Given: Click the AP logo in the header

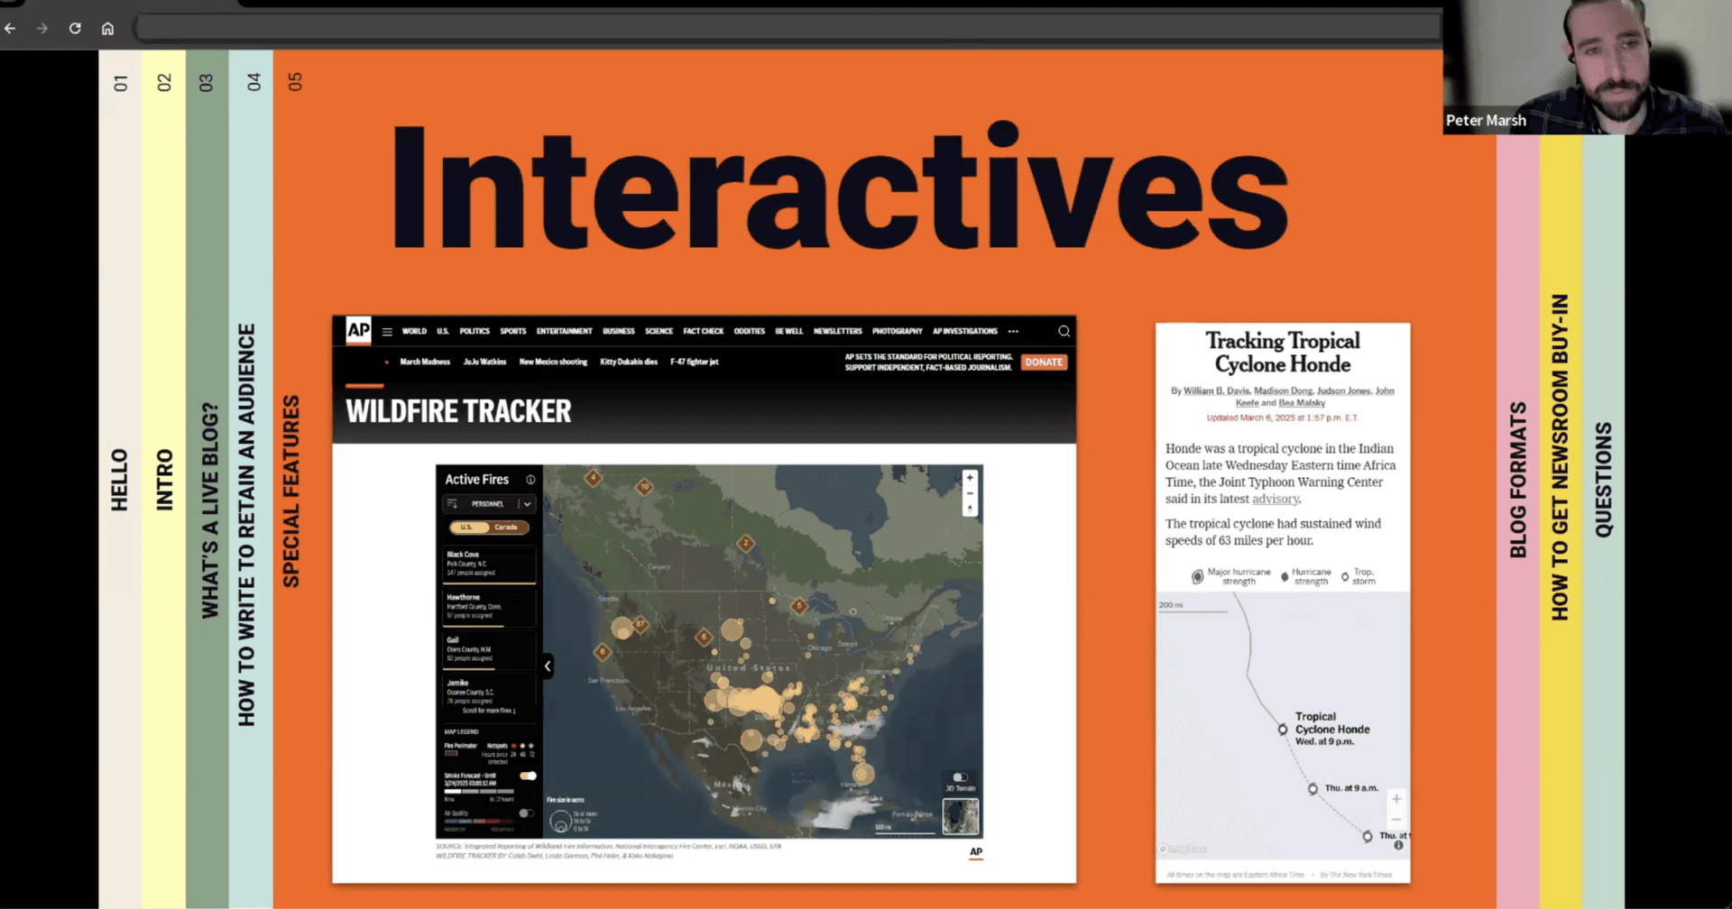Looking at the screenshot, I should (x=358, y=330).
